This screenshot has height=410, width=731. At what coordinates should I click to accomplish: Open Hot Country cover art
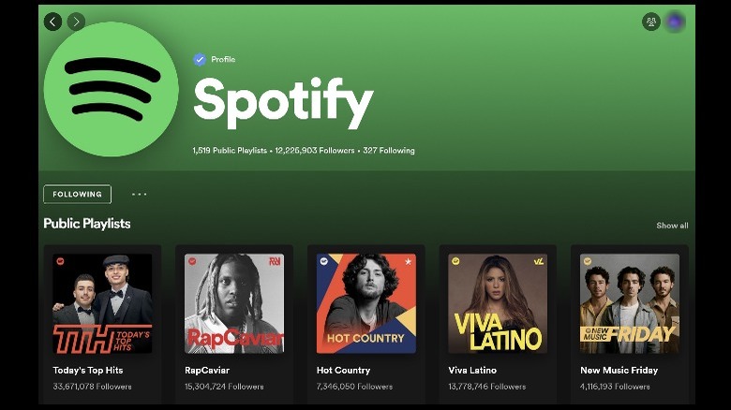coord(365,303)
